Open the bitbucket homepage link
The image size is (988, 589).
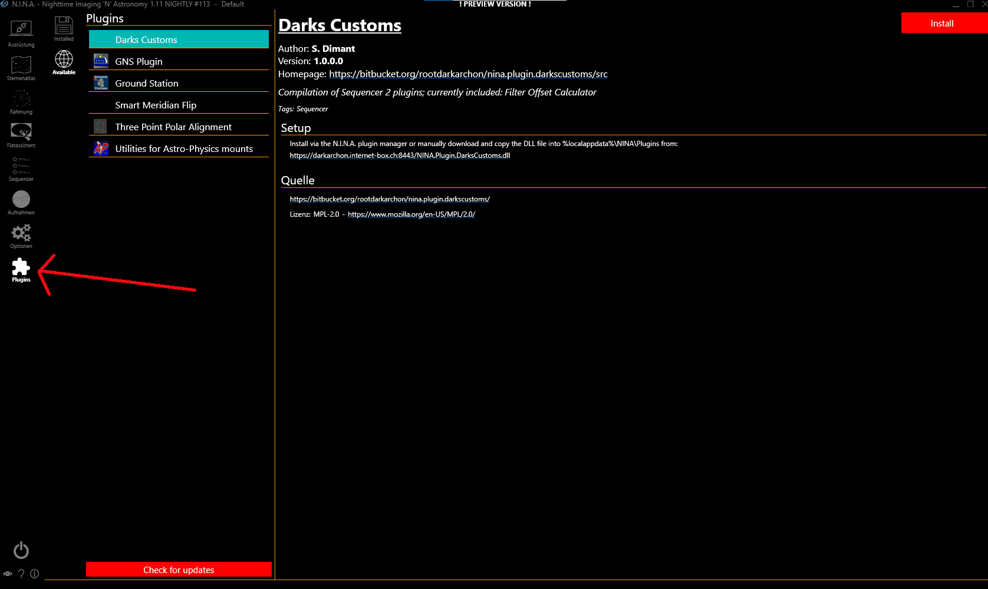pyautogui.click(x=468, y=74)
